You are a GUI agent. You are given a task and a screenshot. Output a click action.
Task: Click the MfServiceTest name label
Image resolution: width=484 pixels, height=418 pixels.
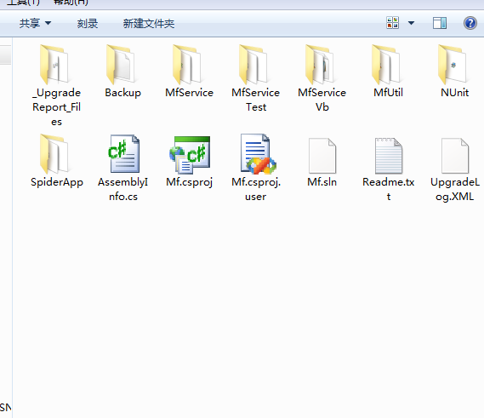click(255, 100)
